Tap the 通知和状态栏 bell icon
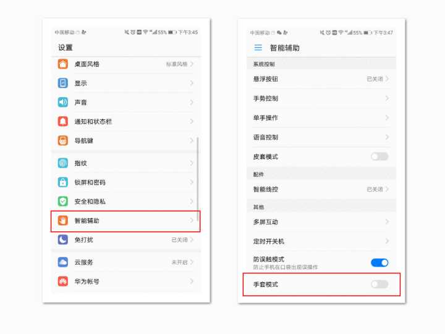 tap(62, 121)
